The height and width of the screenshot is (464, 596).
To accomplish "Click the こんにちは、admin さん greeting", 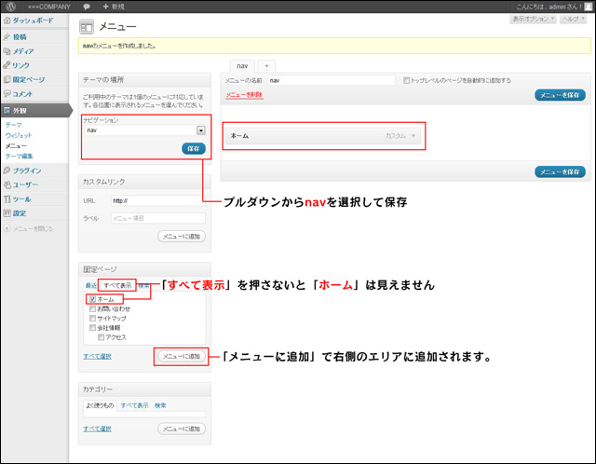I will click(549, 7).
